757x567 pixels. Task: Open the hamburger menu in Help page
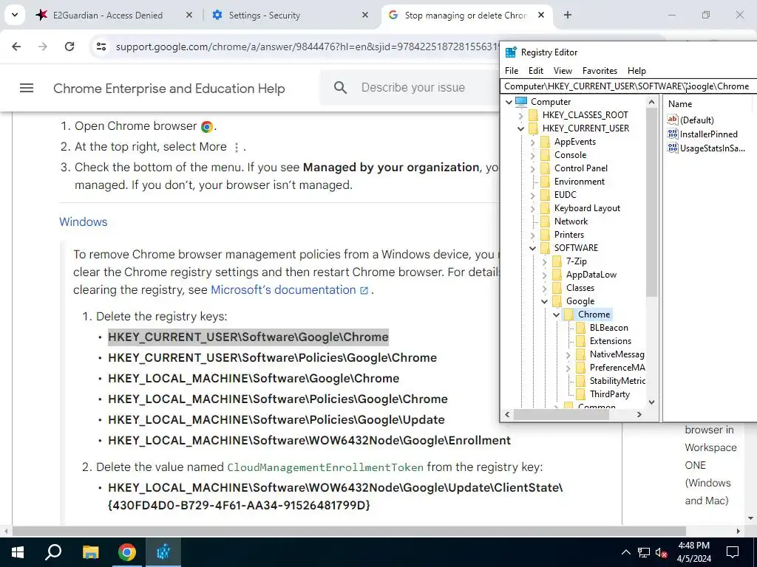pyautogui.click(x=27, y=88)
